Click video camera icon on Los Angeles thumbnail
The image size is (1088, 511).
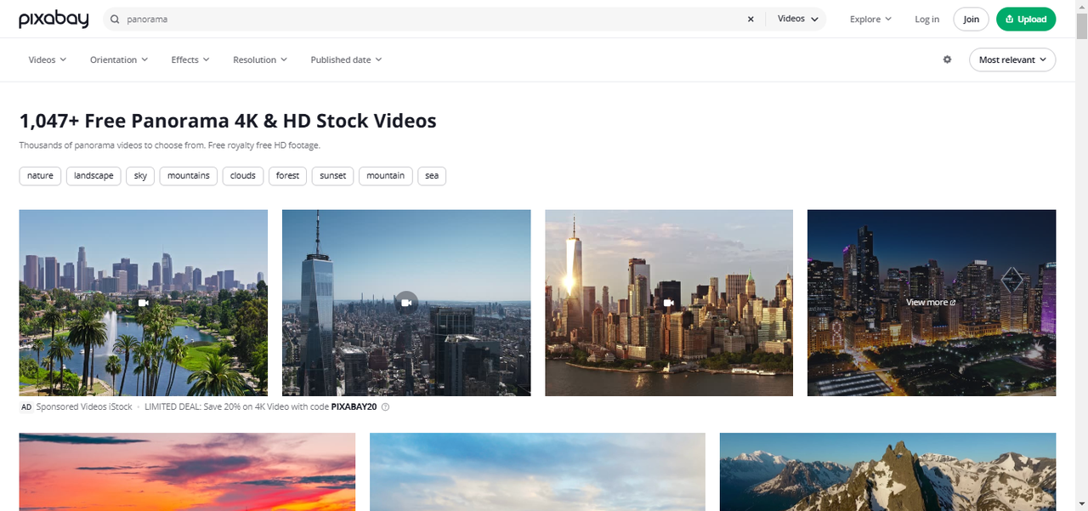(143, 303)
